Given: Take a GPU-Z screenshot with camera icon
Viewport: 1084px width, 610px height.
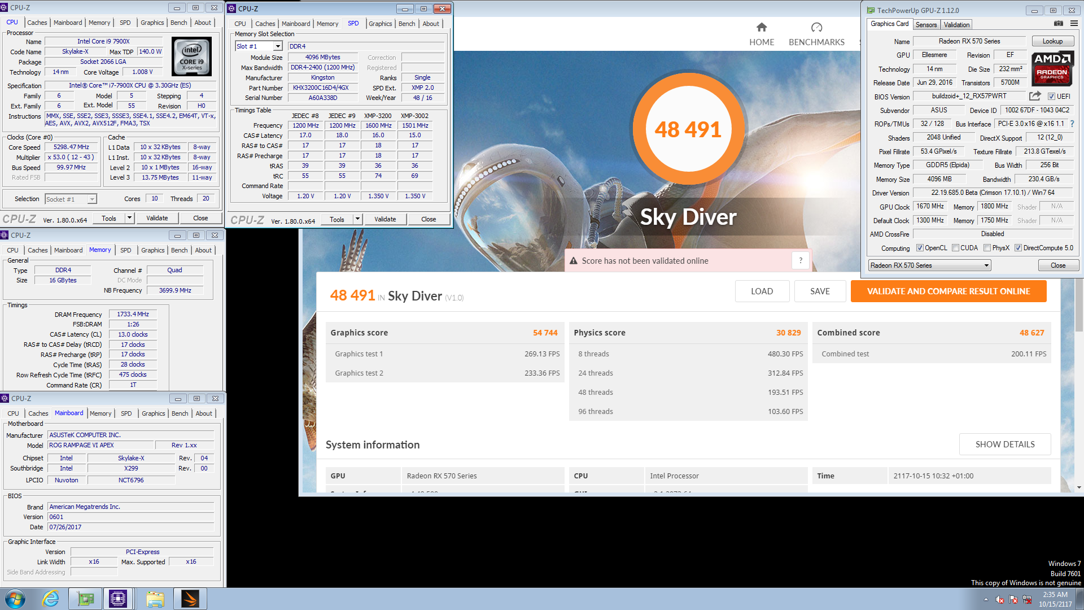Looking at the screenshot, I should tap(1059, 24).
